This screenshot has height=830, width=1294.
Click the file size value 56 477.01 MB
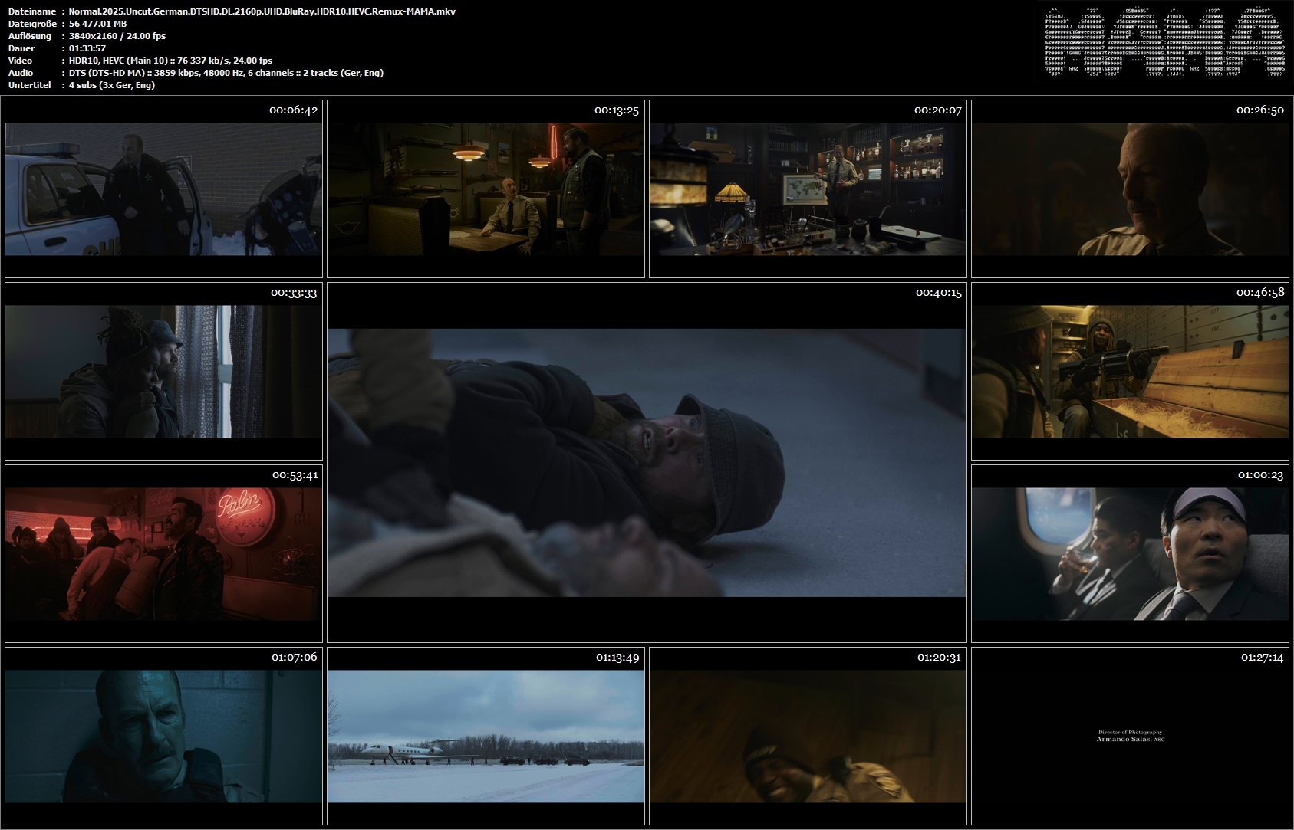(x=98, y=24)
